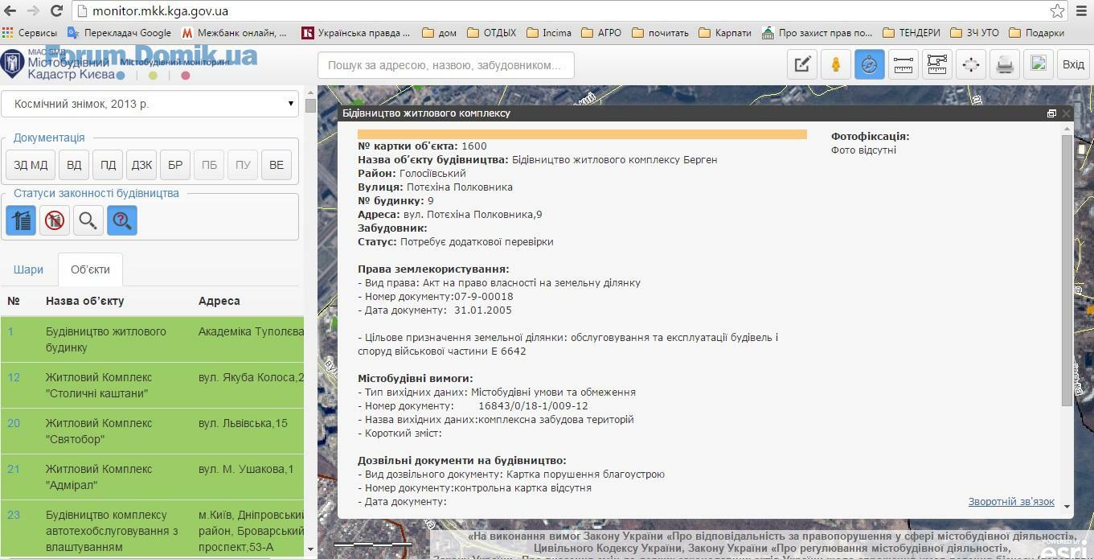
Task: Open the Космічний знімок 2013 basemap dropdown
Action: coord(150,104)
